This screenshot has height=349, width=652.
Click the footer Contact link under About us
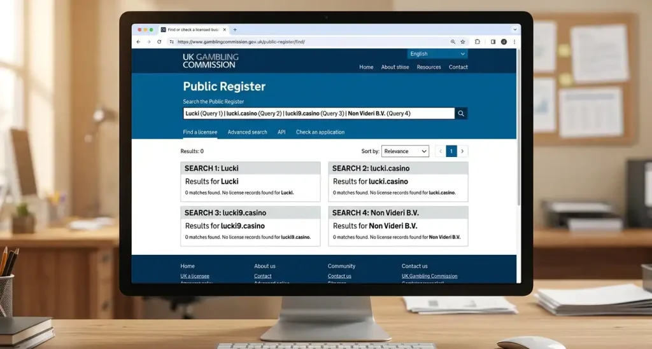[x=263, y=276]
